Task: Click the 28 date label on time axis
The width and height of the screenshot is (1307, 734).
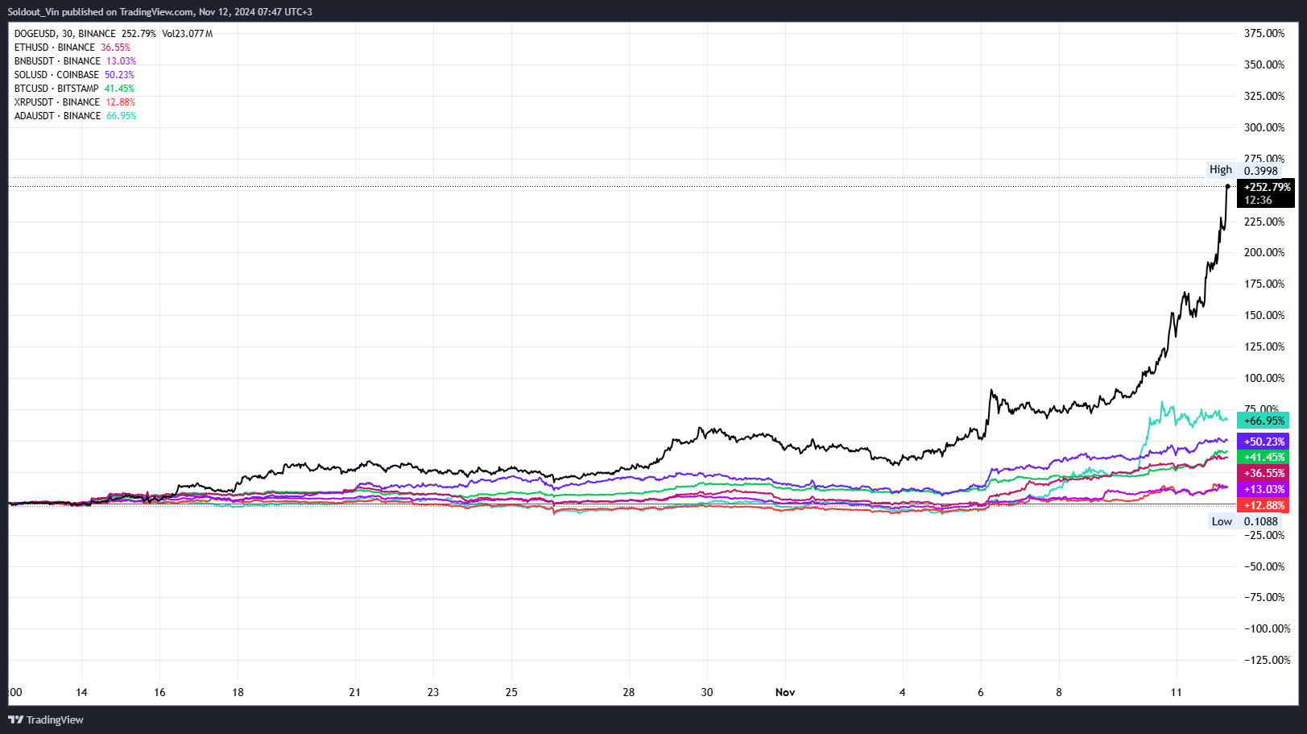Action: tap(629, 692)
